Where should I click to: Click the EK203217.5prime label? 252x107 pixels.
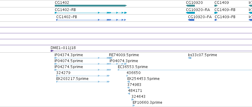tap(72, 79)
